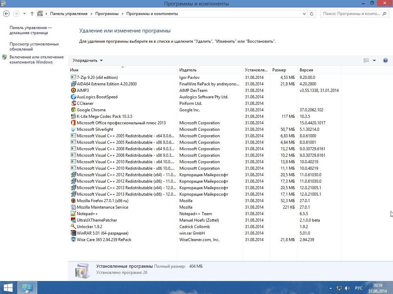Open help with the blue question mark icon

click(x=385, y=60)
